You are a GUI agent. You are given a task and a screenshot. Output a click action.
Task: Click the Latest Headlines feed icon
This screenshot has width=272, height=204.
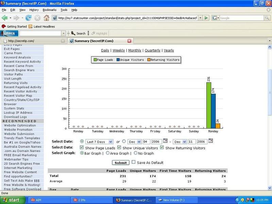(x=31, y=27)
